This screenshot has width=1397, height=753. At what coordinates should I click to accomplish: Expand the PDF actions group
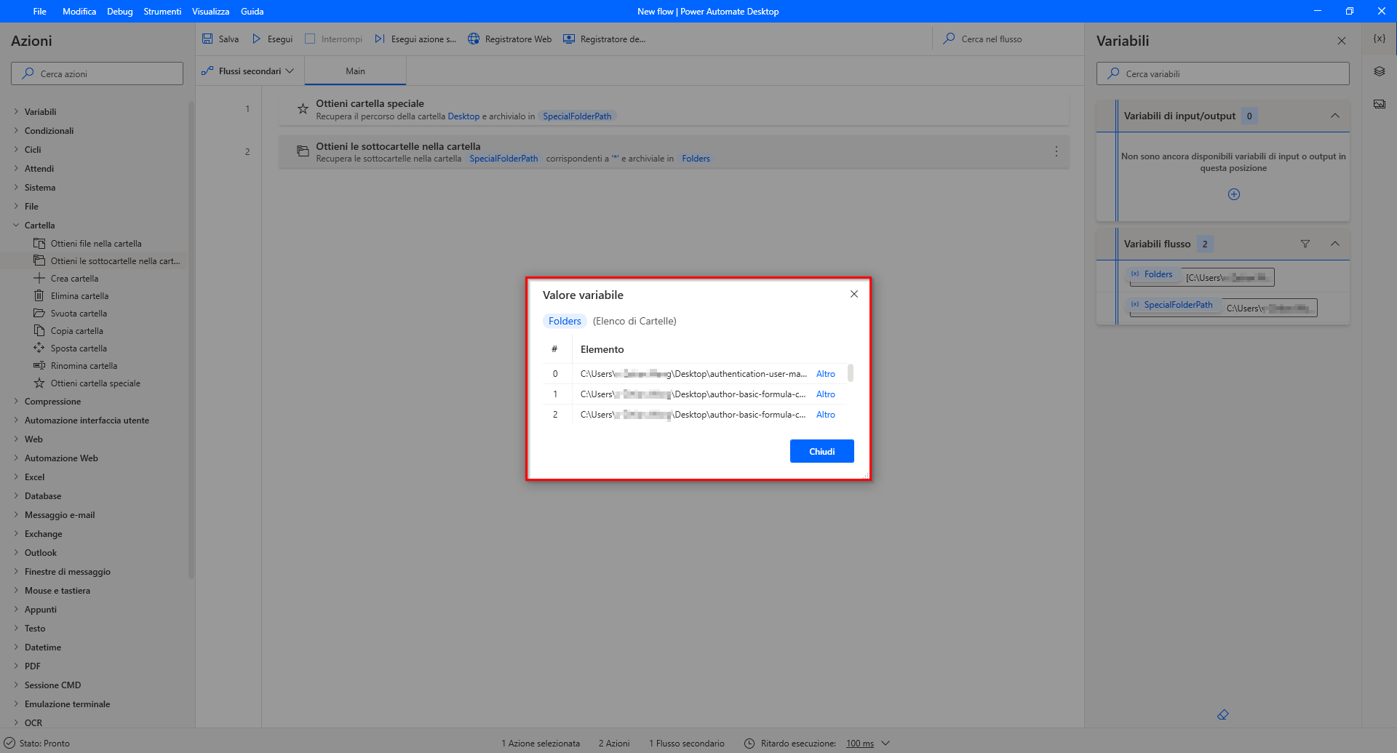(x=16, y=666)
